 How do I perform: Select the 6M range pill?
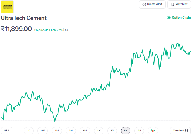[85, 131]
